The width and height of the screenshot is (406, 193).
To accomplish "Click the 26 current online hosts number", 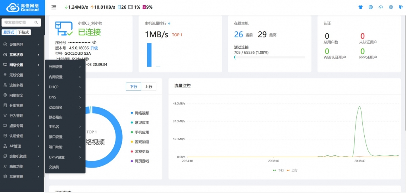I will (x=239, y=35).
